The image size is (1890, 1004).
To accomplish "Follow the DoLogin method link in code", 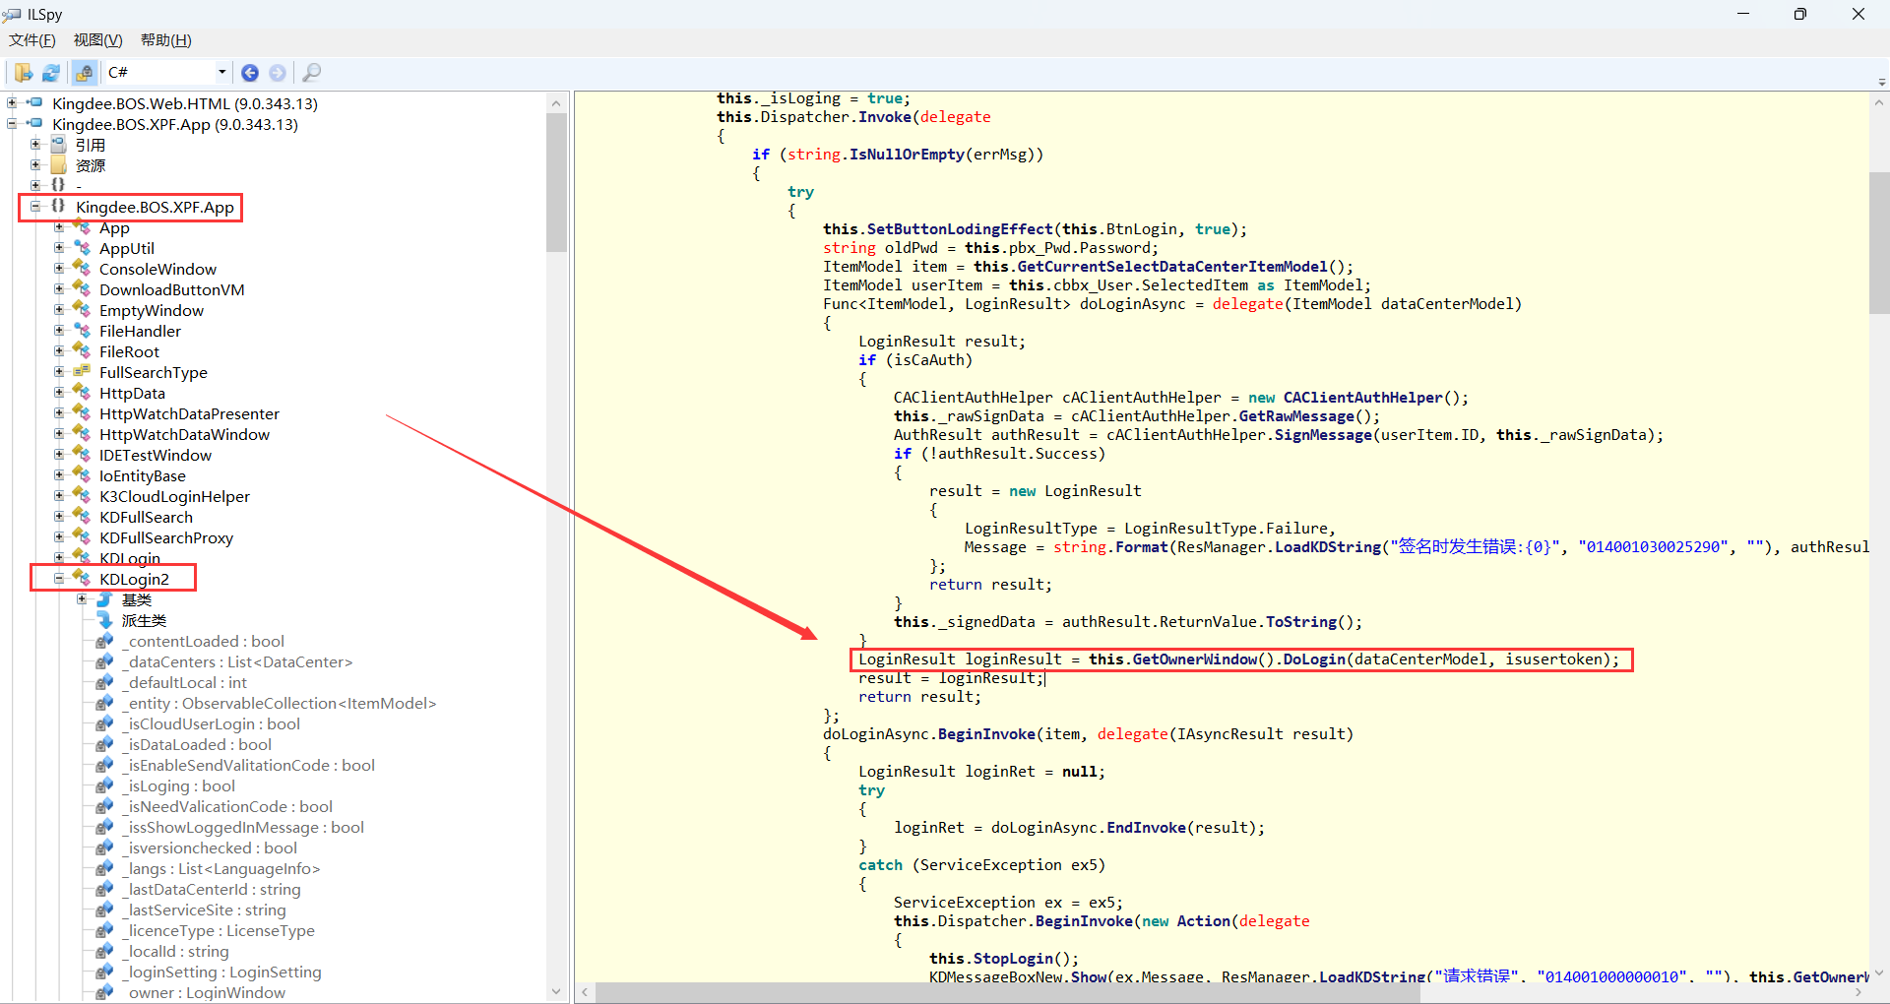I will pos(1314,659).
